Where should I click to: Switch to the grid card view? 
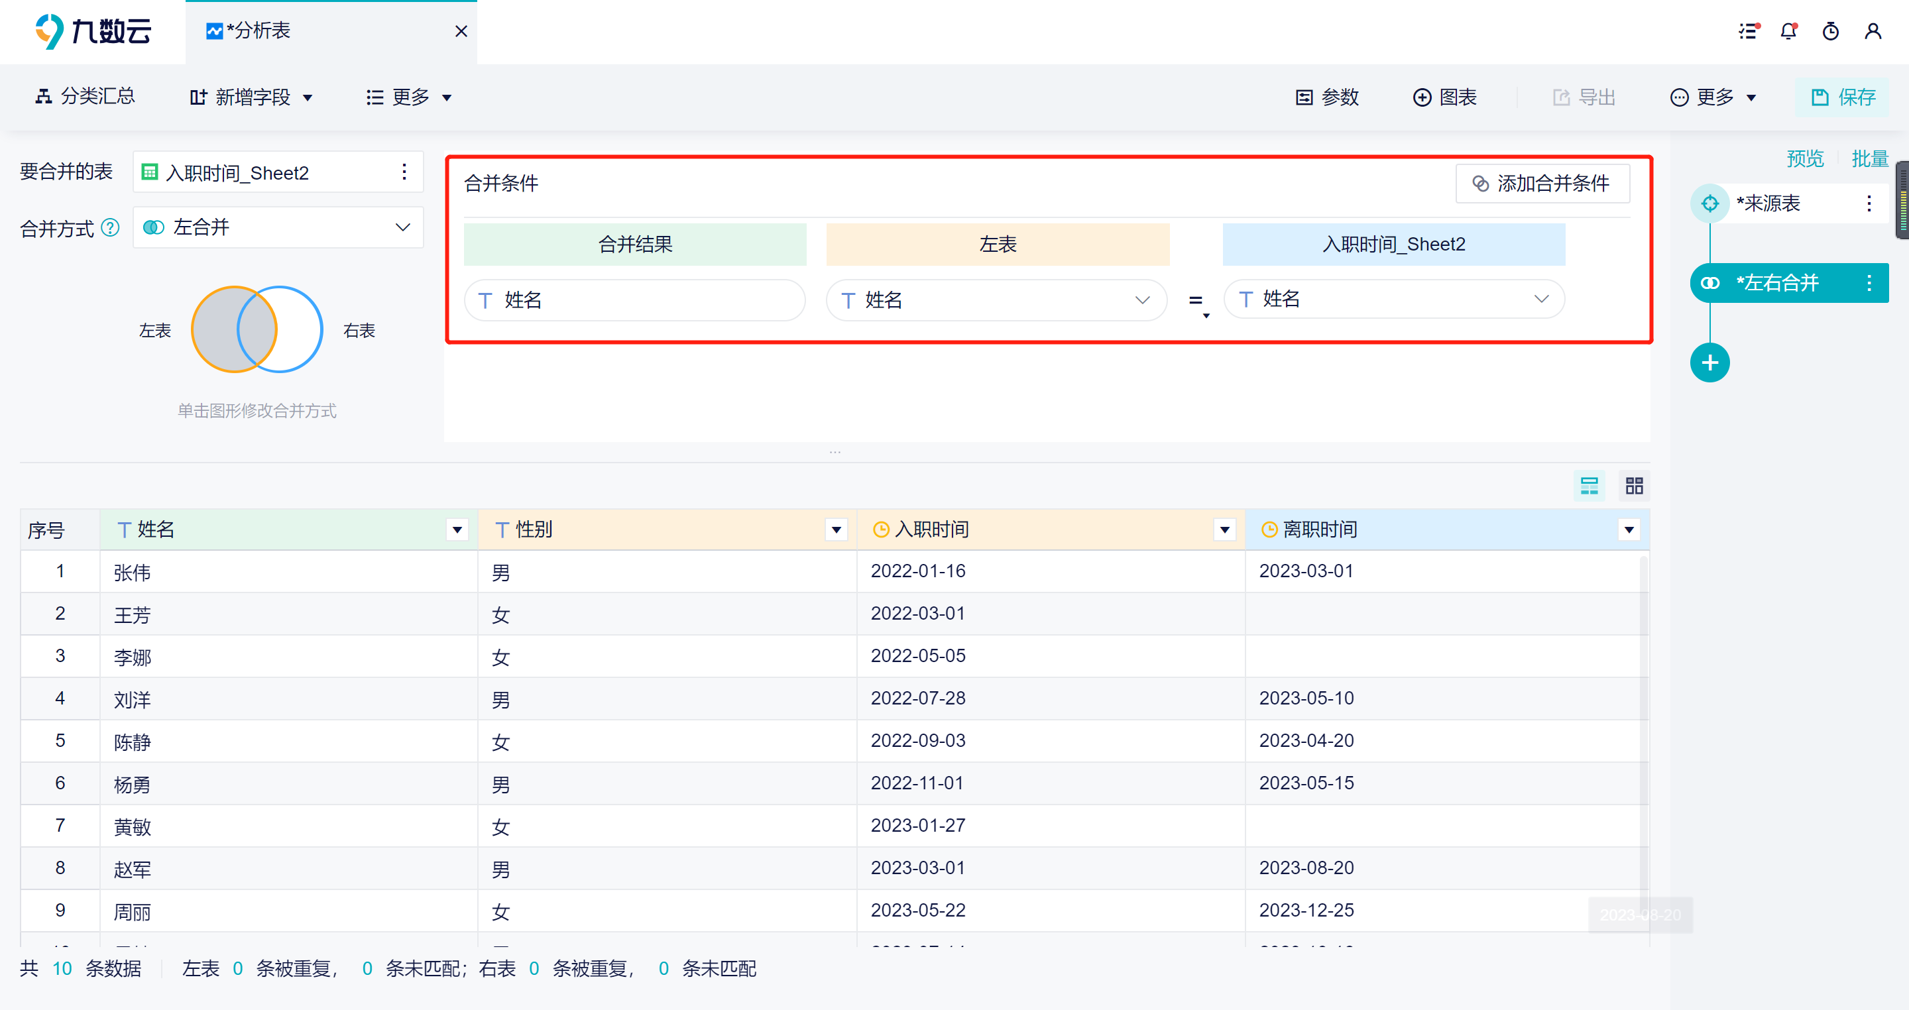click(x=1634, y=486)
